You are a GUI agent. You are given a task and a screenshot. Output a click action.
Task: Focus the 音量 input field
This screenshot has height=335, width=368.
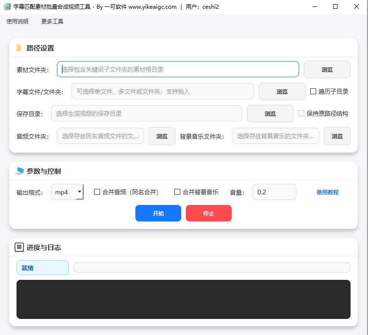[274, 192]
